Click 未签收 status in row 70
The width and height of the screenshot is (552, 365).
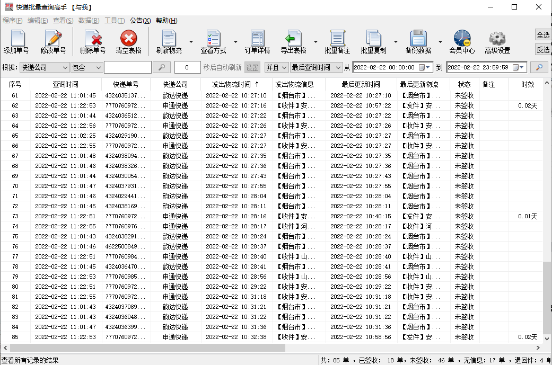click(x=464, y=186)
